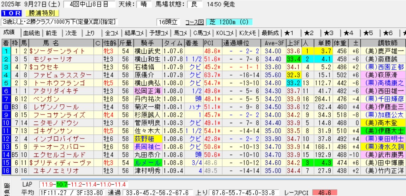Select the K次メモ tab
The width and height of the screenshot is (406, 196).
click(248, 33)
